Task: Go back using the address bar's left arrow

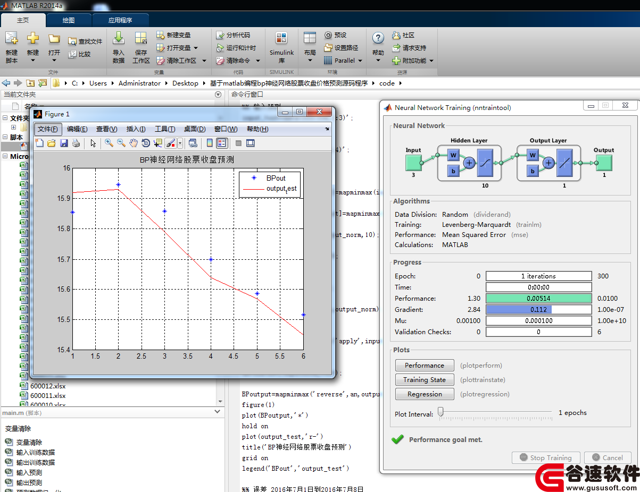Action: tap(6, 83)
